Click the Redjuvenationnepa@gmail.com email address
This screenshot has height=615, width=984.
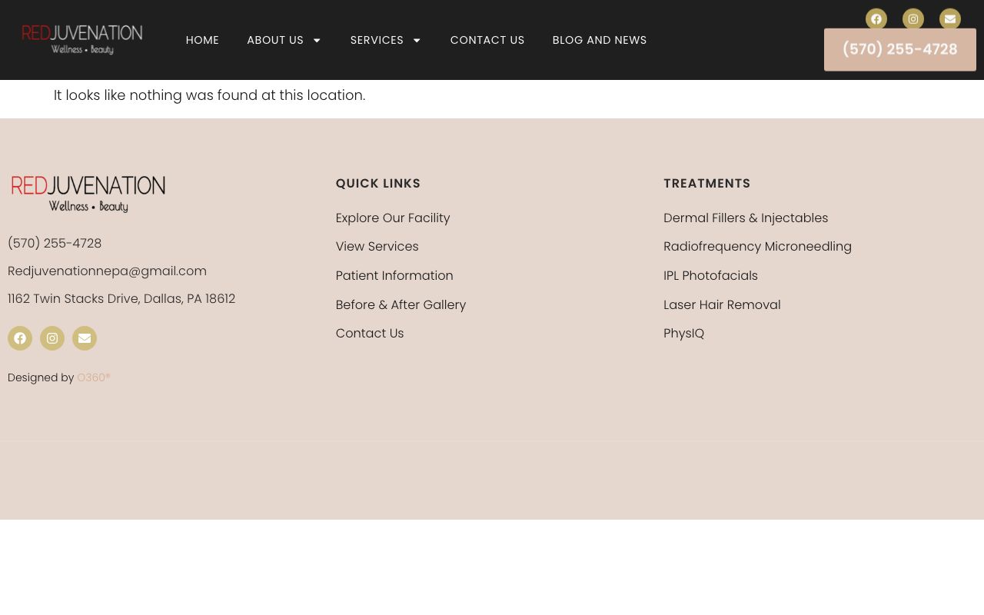pyautogui.click(x=107, y=271)
